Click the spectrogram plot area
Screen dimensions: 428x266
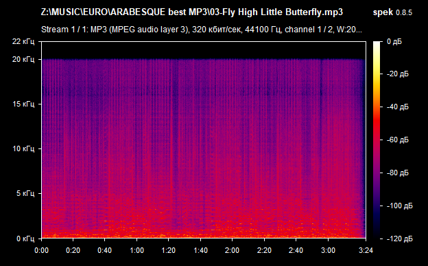204,140
